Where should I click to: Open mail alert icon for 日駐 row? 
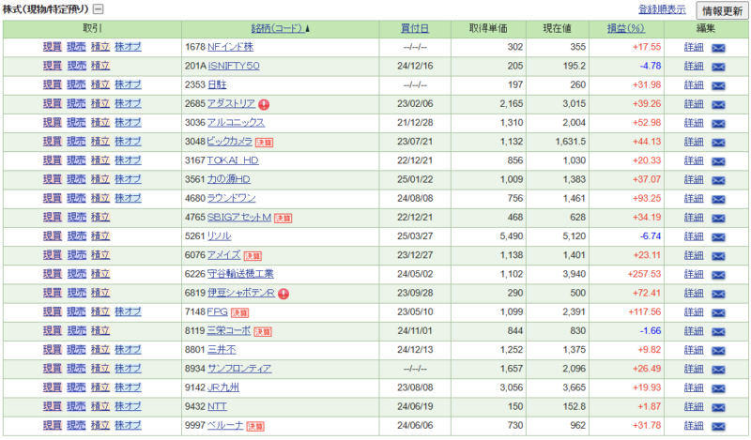pos(718,85)
